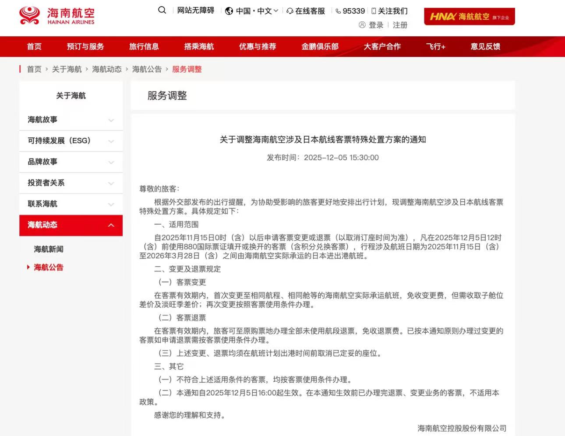Click the online customer service headset icon
Image resolution: width=565 pixels, height=436 pixels.
click(290, 11)
